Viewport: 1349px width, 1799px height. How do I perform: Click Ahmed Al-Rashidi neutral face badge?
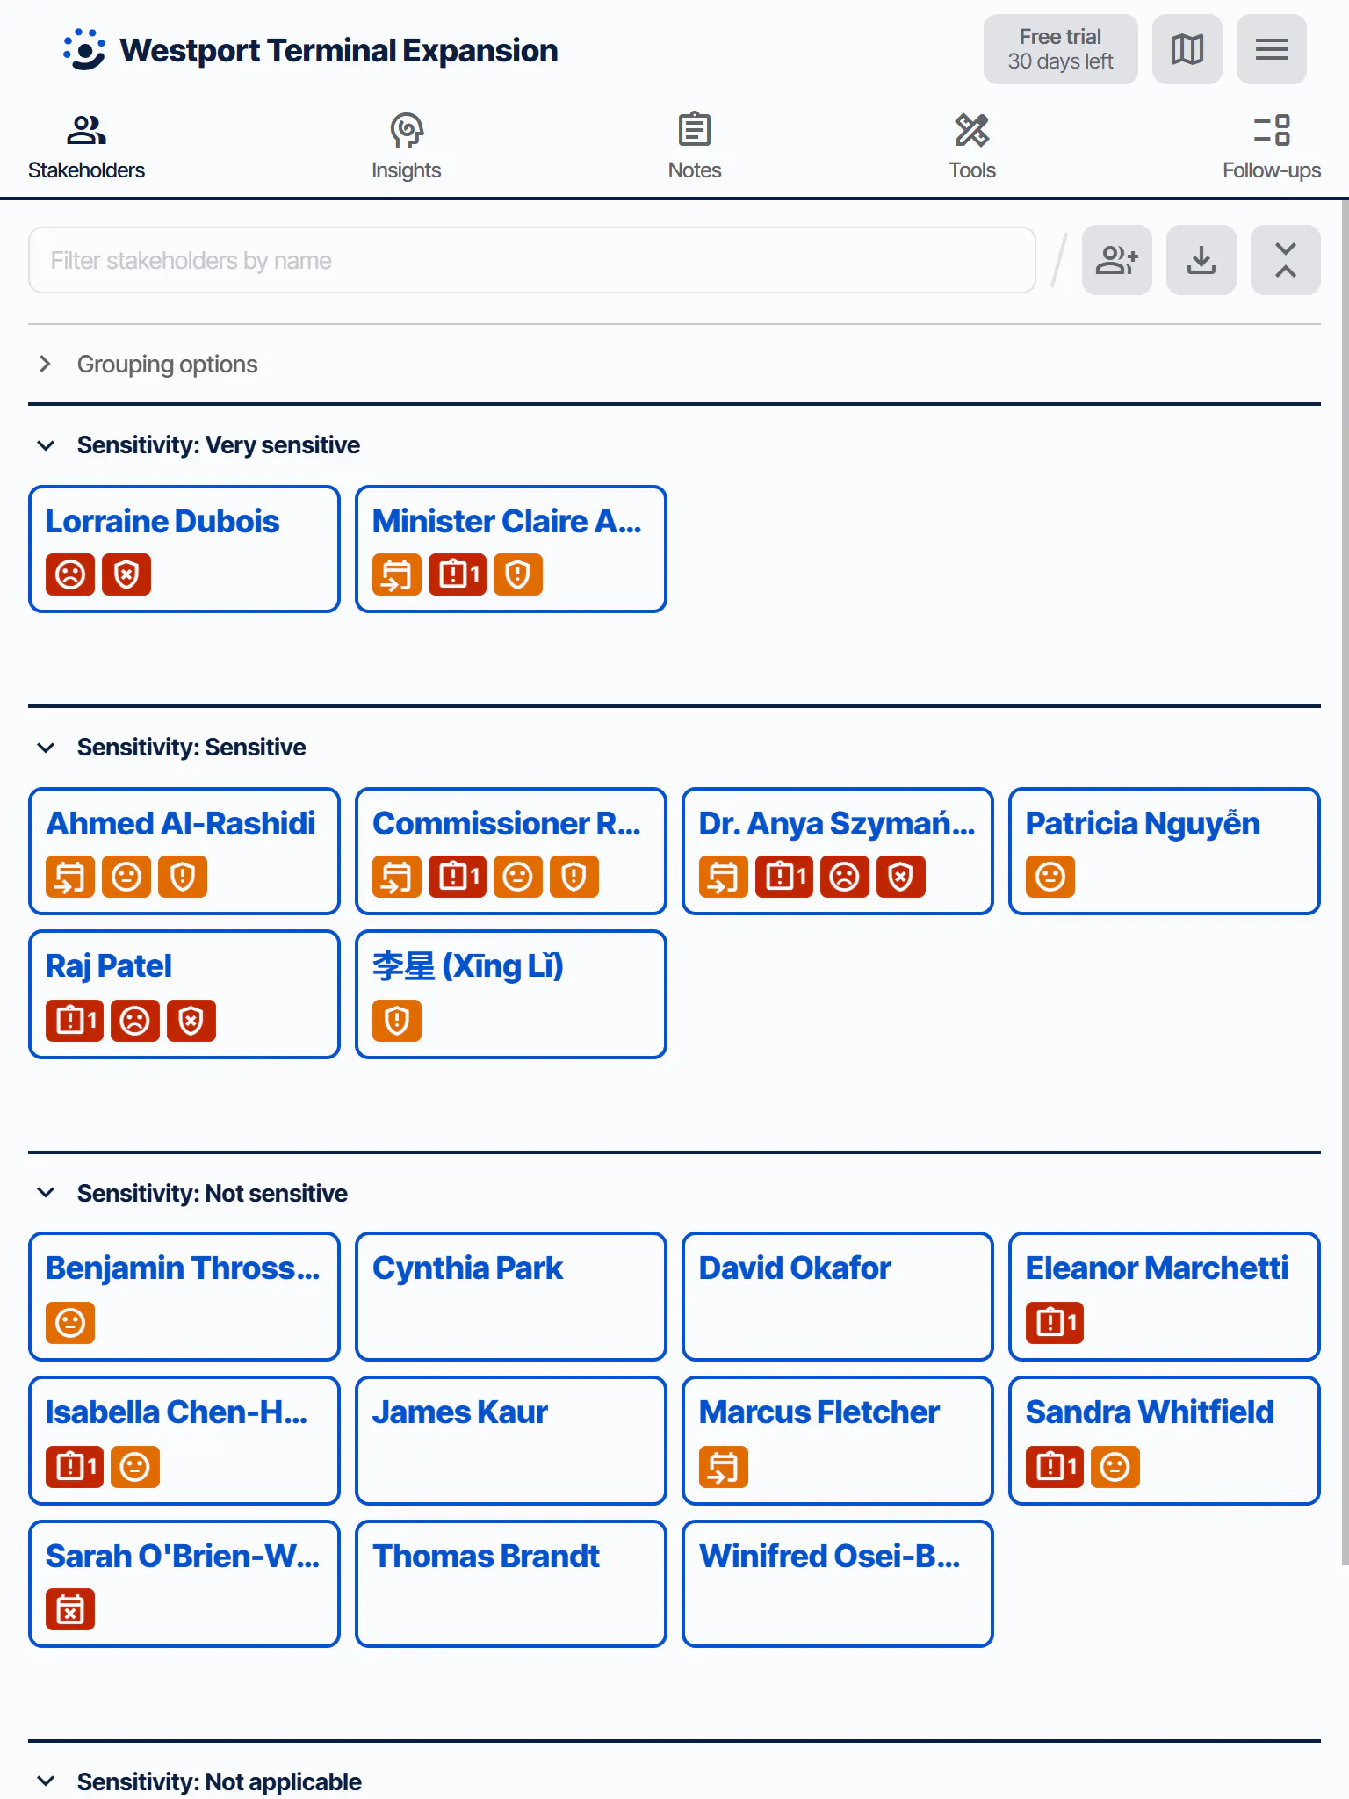(x=126, y=877)
